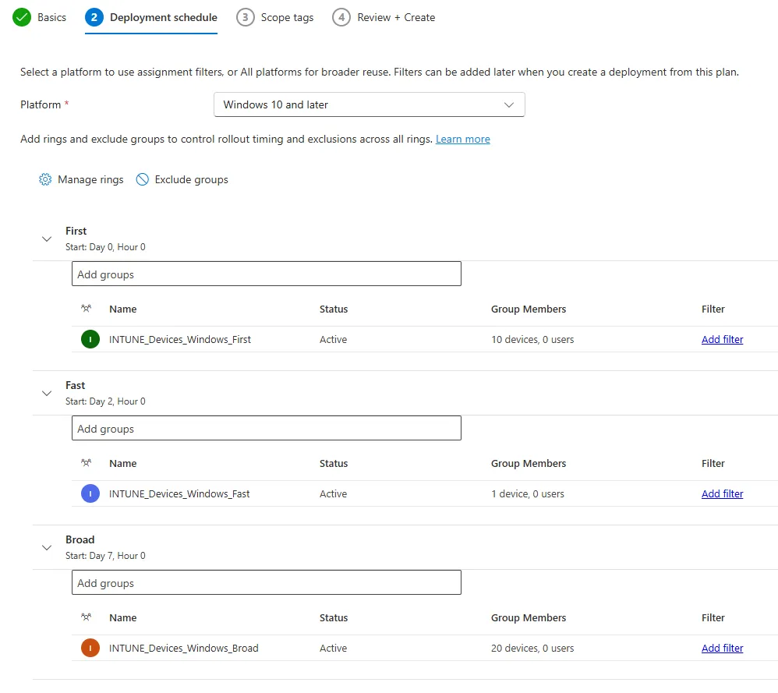Click Active status of Windows_Broad group
Image resolution: width=778 pixels, height=693 pixels.
(x=333, y=648)
